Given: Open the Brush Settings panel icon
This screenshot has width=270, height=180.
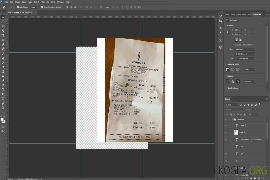Looking at the screenshot, I should point(221,16).
